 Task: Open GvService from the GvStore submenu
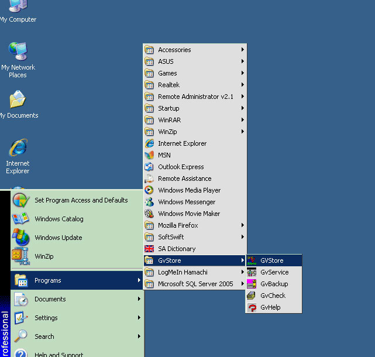pos(274,272)
